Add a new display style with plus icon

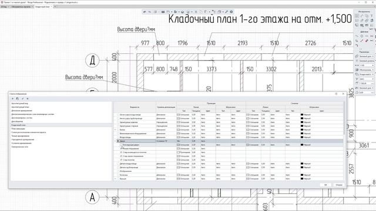(13, 98)
